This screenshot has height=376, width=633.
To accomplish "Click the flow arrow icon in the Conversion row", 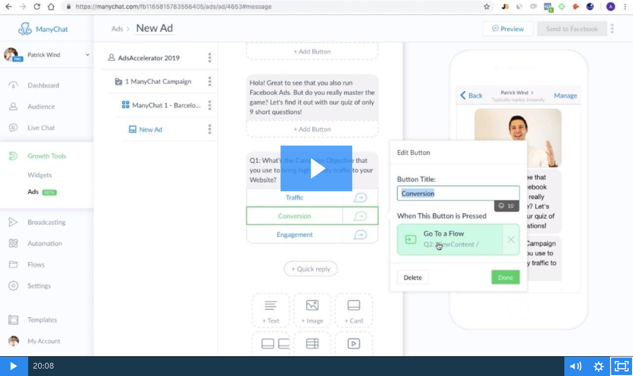I will point(360,216).
